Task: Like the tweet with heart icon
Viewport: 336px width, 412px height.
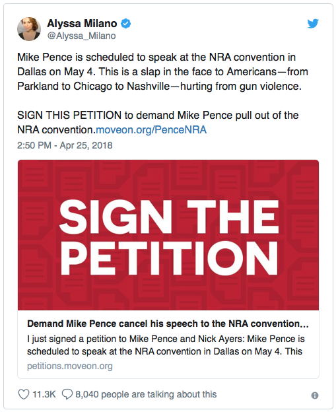Action: click(23, 394)
